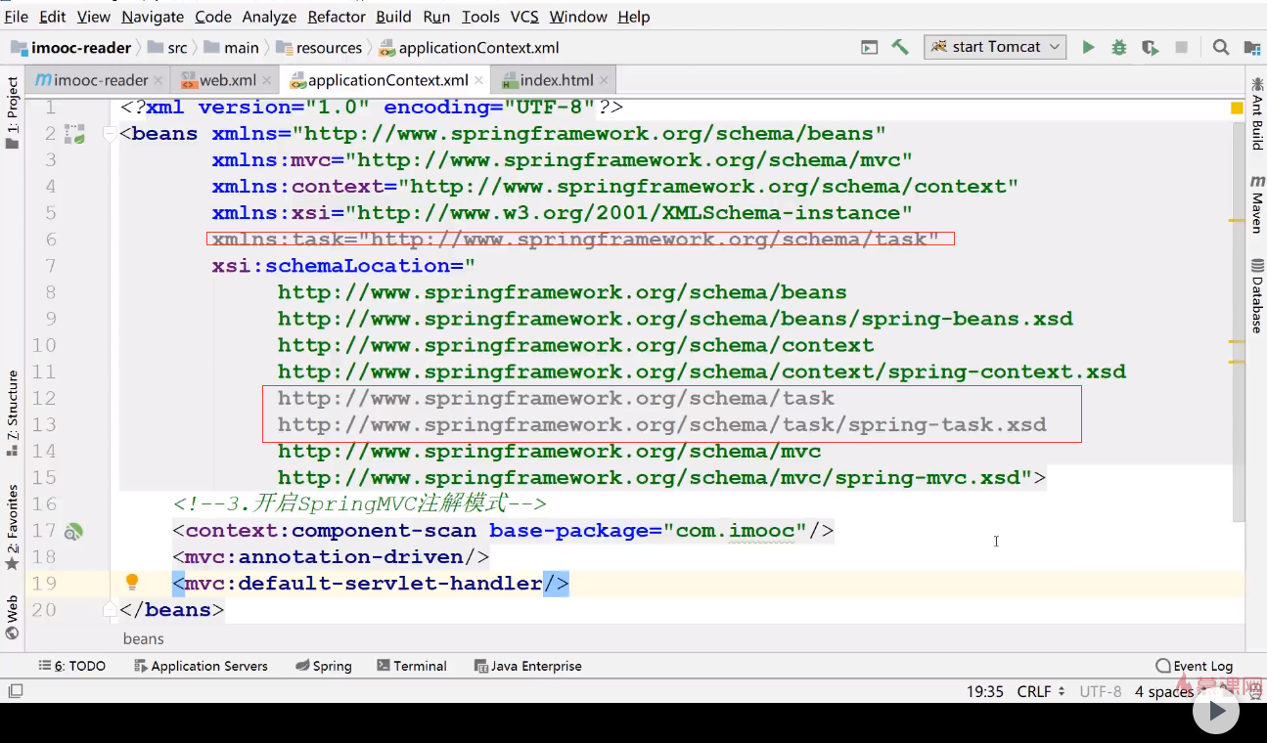This screenshot has width=1267, height=743.
Task: Close the web.xml tab
Action: [267, 81]
